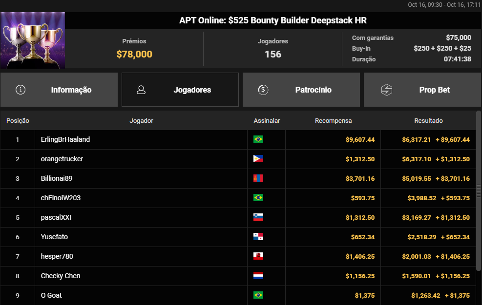Open the Prop Bet tab
The image size is (482, 305).
[x=422, y=90]
